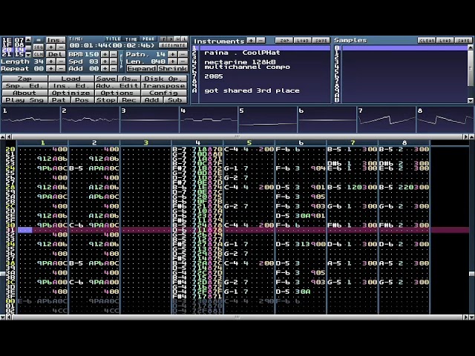
Task: Increase pattern Len. with plus
Action: click(x=172, y=62)
